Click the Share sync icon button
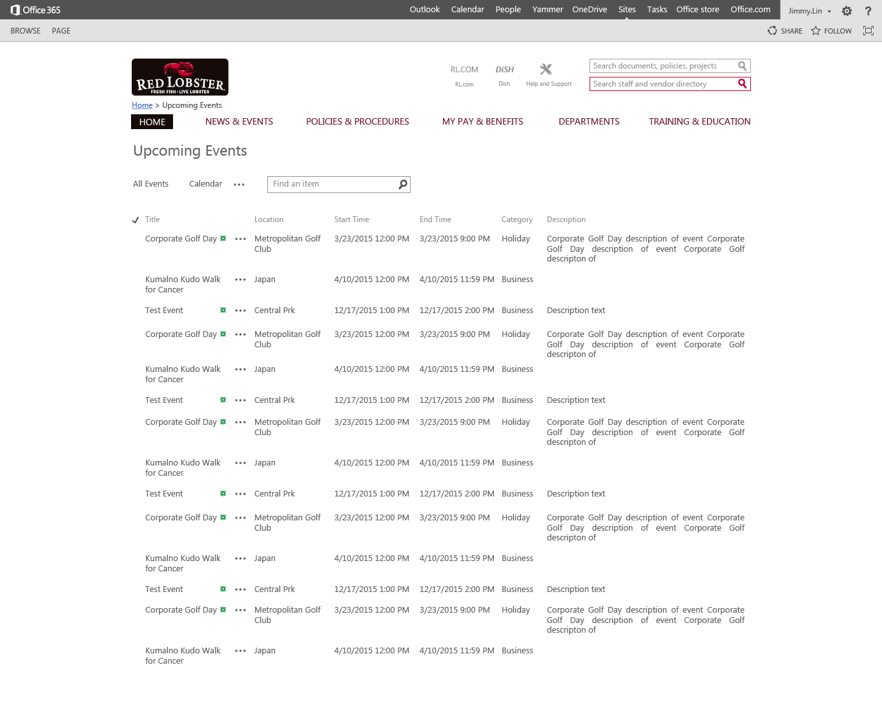The width and height of the screenshot is (882, 716). coord(772,31)
